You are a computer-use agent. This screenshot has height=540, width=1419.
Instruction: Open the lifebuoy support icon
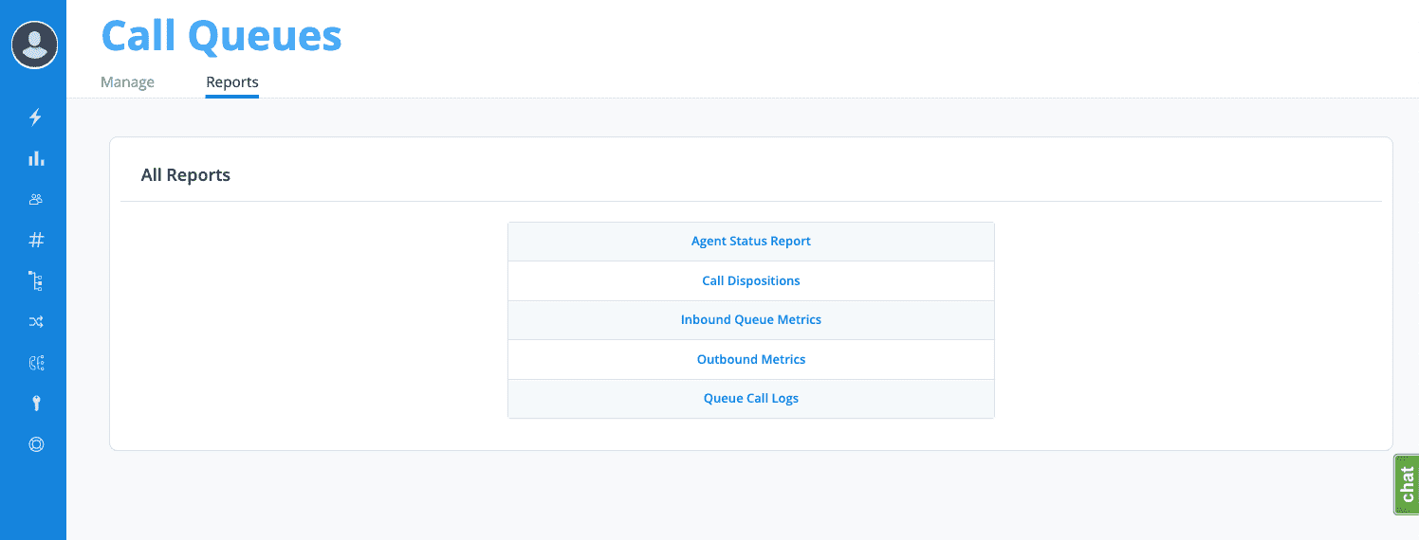click(x=36, y=444)
